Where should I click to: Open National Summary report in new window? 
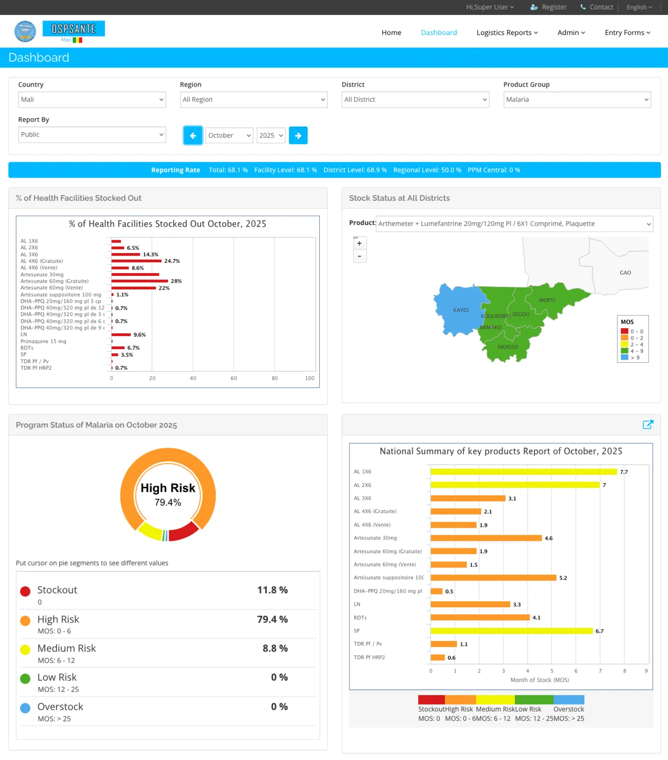point(647,424)
